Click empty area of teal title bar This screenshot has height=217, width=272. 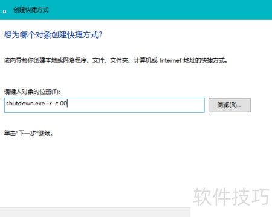[x=161, y=10]
